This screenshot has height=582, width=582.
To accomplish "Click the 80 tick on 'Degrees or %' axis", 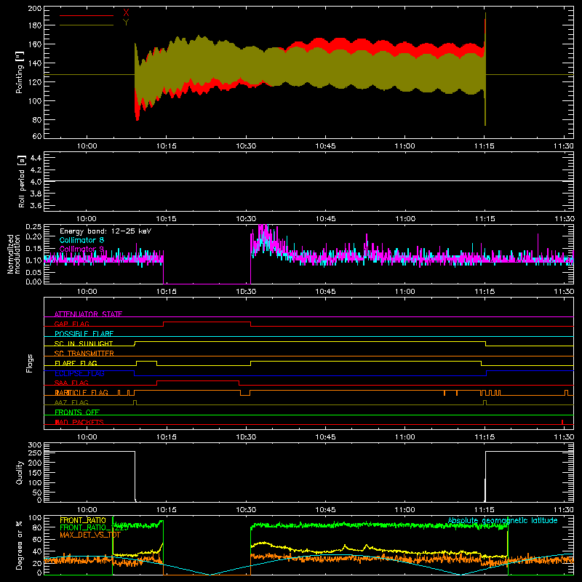I will pyautogui.click(x=37, y=527).
